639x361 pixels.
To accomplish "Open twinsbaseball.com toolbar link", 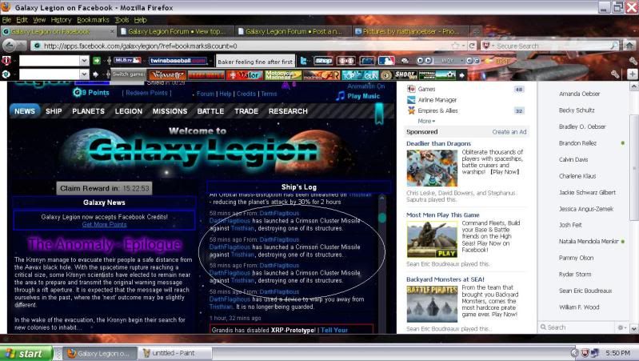I will coord(178,61).
